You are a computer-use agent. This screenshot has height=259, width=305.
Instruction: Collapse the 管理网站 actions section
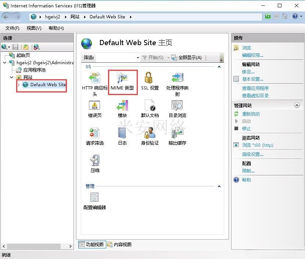297,105
